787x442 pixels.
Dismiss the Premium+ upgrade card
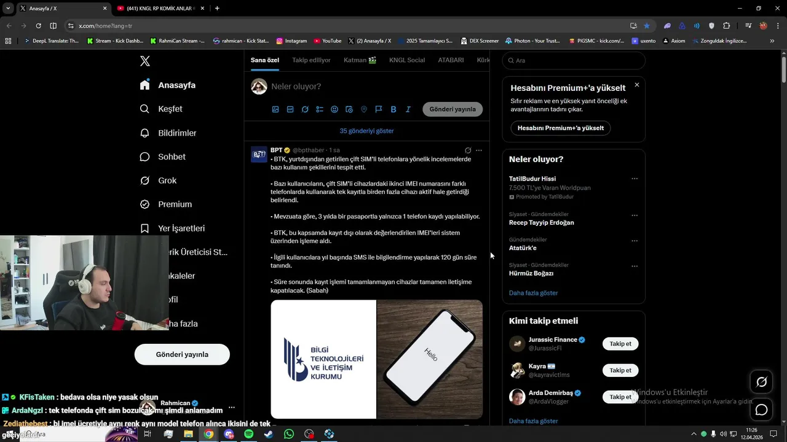click(x=637, y=85)
